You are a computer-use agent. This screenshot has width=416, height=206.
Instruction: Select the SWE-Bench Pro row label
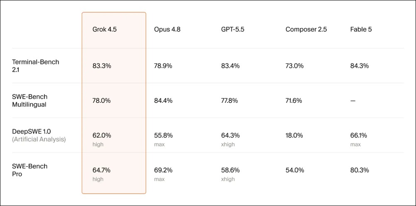[x=30, y=170]
